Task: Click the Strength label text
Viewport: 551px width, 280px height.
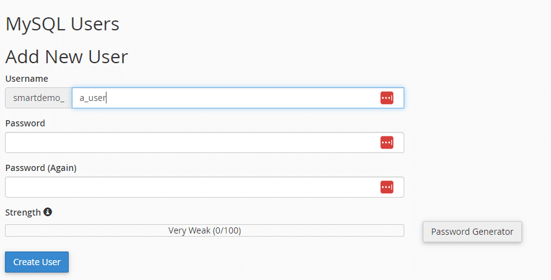Action: tap(23, 212)
